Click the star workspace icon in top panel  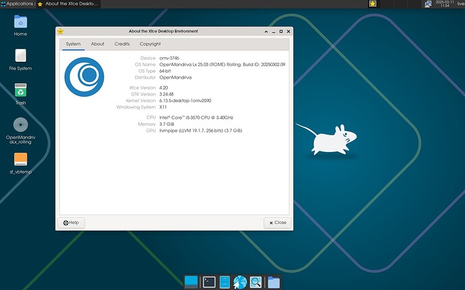[x=373, y=4]
